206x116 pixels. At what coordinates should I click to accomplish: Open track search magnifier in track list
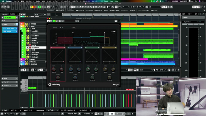(48, 14)
